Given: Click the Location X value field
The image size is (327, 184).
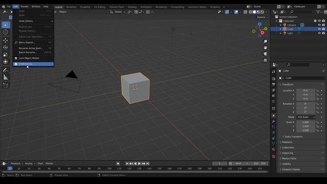Looking at the screenshot, I should [x=306, y=90].
